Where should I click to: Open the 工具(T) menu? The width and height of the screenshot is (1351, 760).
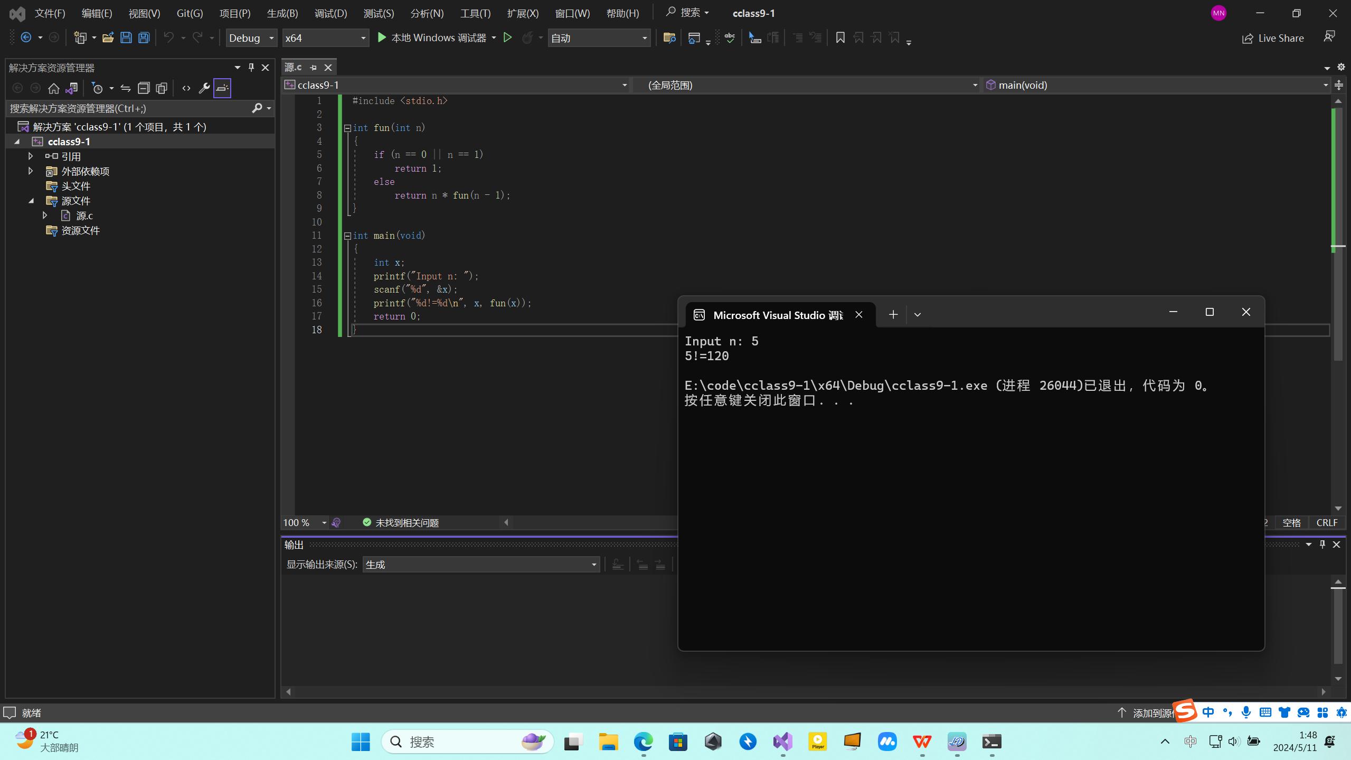click(475, 13)
